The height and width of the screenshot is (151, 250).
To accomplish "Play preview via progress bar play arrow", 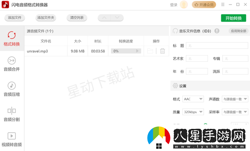I will (137, 51).
